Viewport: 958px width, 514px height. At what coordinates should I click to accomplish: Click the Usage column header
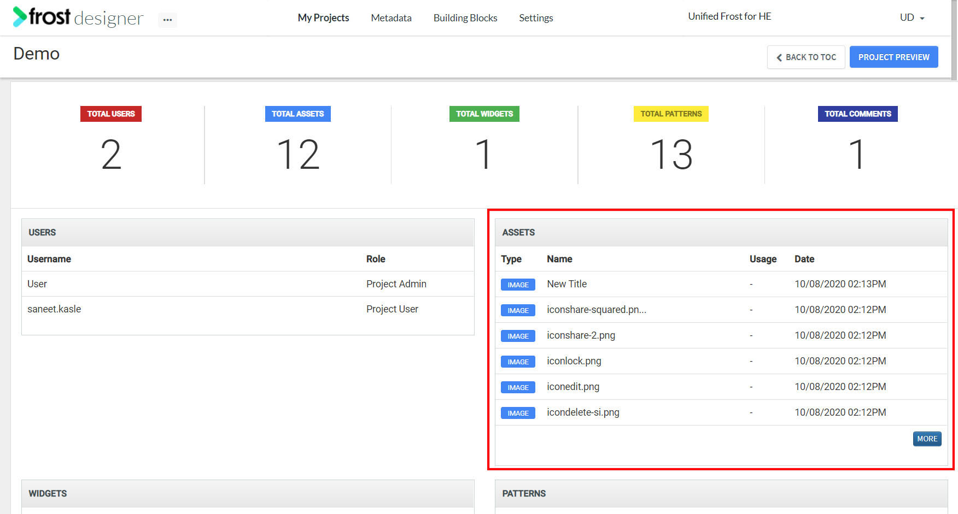point(763,259)
